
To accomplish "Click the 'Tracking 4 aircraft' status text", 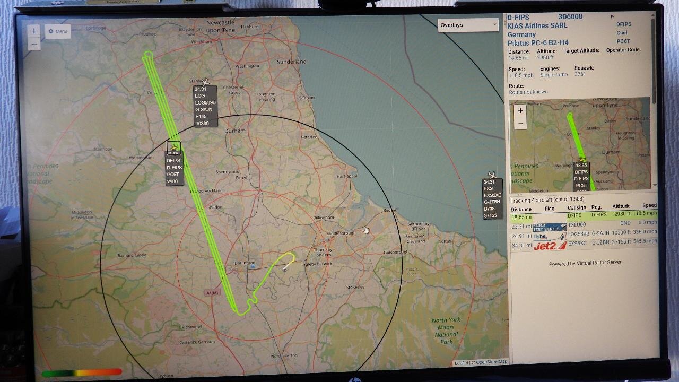I will click(547, 200).
